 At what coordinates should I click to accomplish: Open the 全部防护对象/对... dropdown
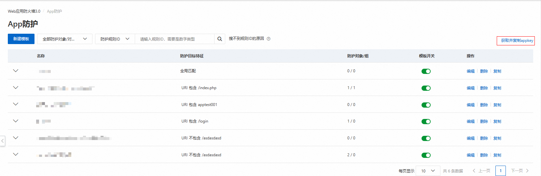(65, 39)
